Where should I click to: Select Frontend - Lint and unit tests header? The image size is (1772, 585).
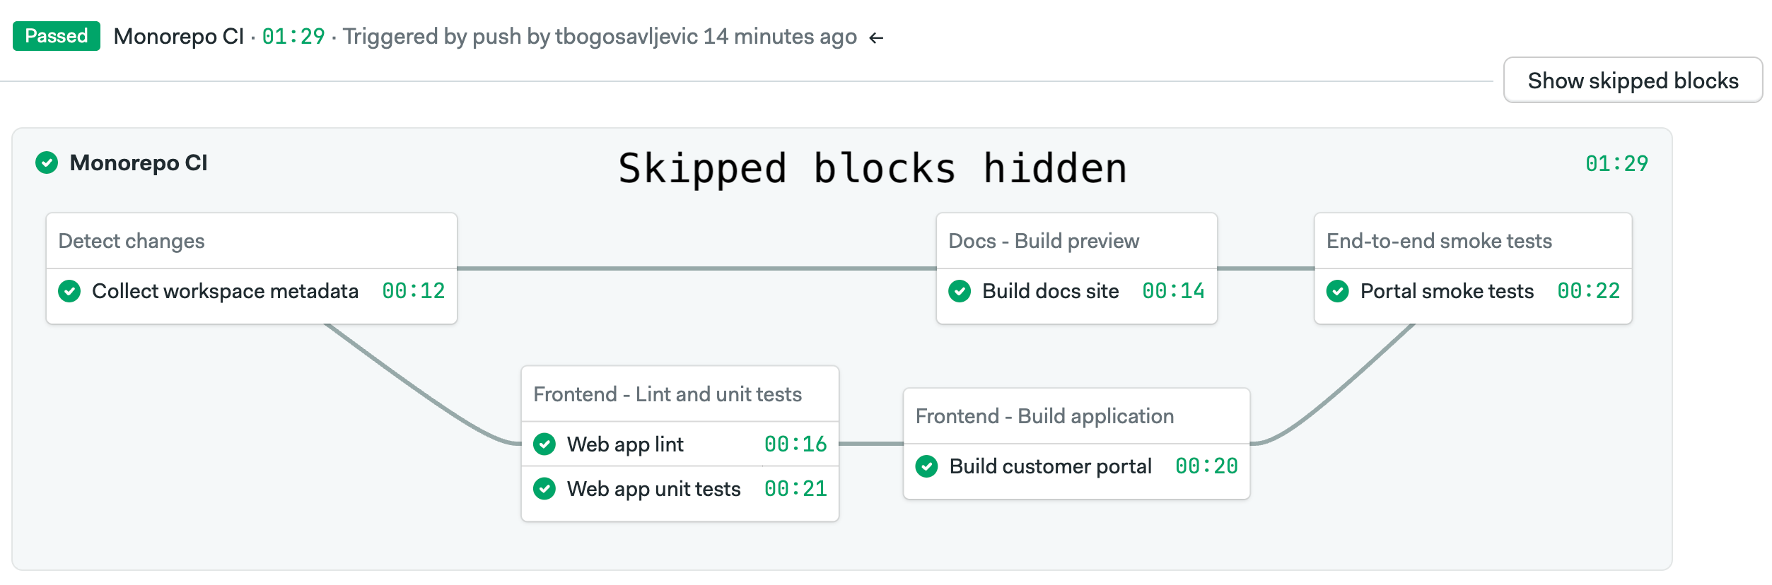pos(680,394)
